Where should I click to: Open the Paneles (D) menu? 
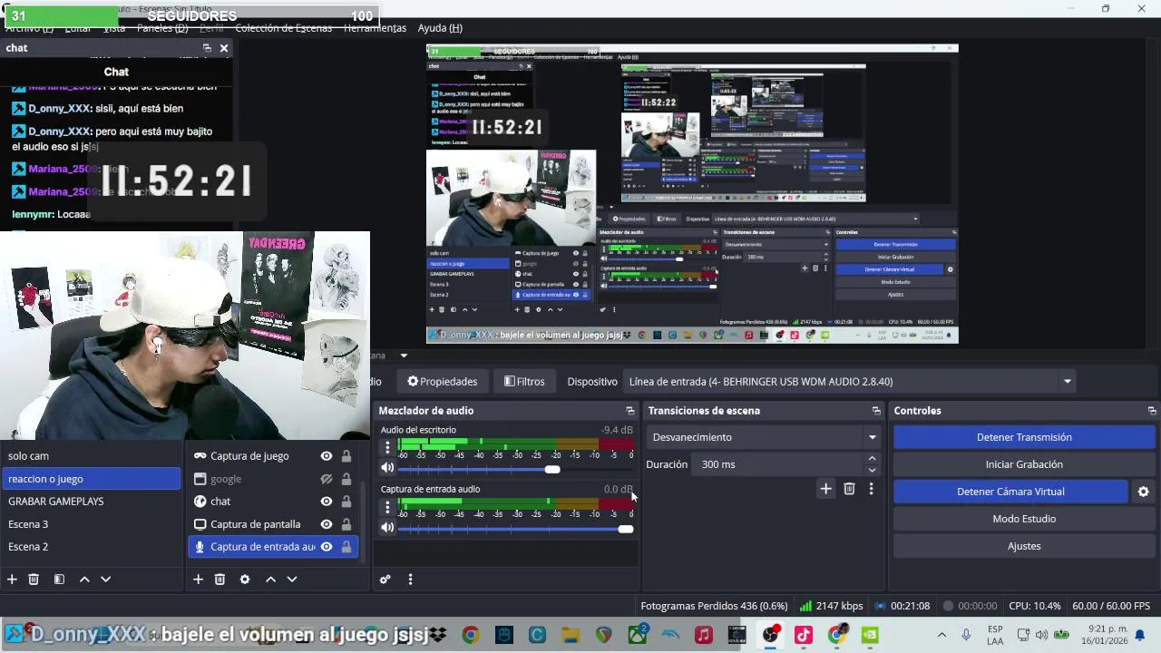click(162, 28)
